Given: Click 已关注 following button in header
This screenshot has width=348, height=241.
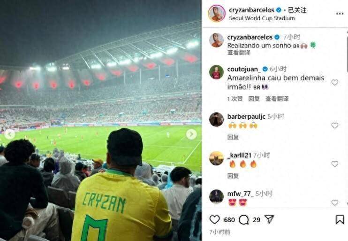Looking at the screenshot, I should coord(297,10).
